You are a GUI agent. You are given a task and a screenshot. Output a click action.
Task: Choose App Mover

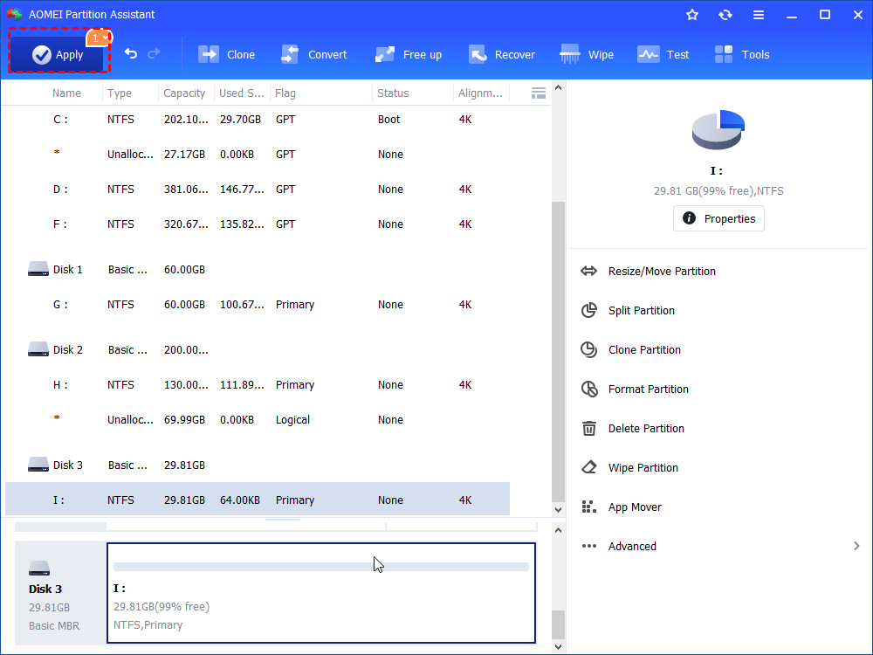point(635,507)
